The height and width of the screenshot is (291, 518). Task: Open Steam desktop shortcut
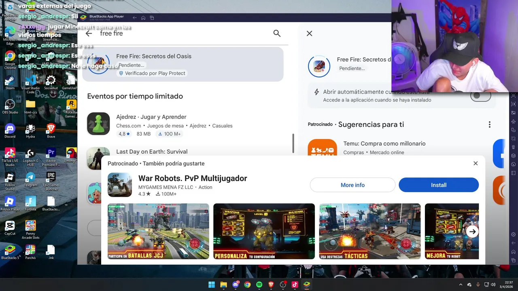coord(10,82)
